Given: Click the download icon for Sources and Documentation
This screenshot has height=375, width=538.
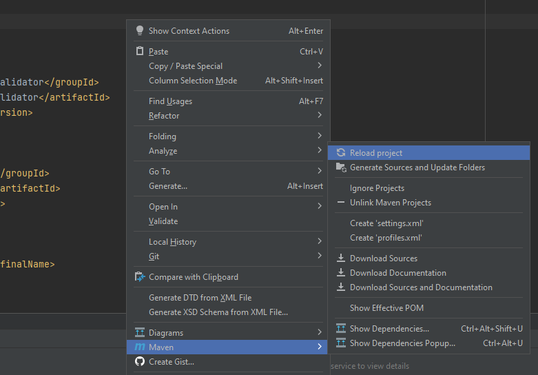Looking at the screenshot, I should point(341,287).
